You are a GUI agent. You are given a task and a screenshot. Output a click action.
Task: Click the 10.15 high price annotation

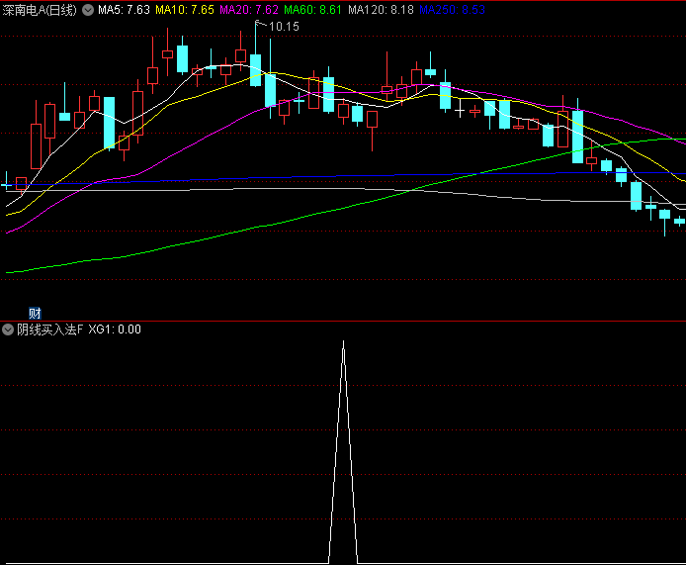[284, 27]
